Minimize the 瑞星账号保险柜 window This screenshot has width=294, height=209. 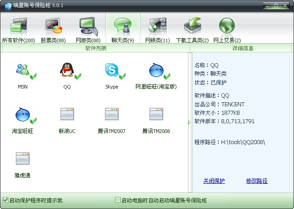pyautogui.click(x=268, y=6)
